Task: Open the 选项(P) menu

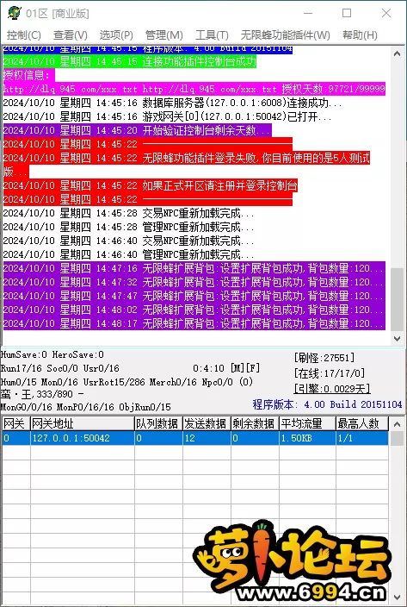Action: [x=116, y=35]
